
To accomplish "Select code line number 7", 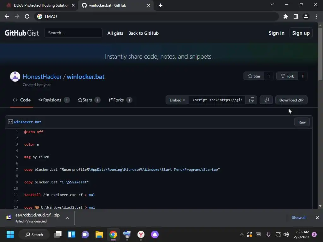I will point(17,170).
